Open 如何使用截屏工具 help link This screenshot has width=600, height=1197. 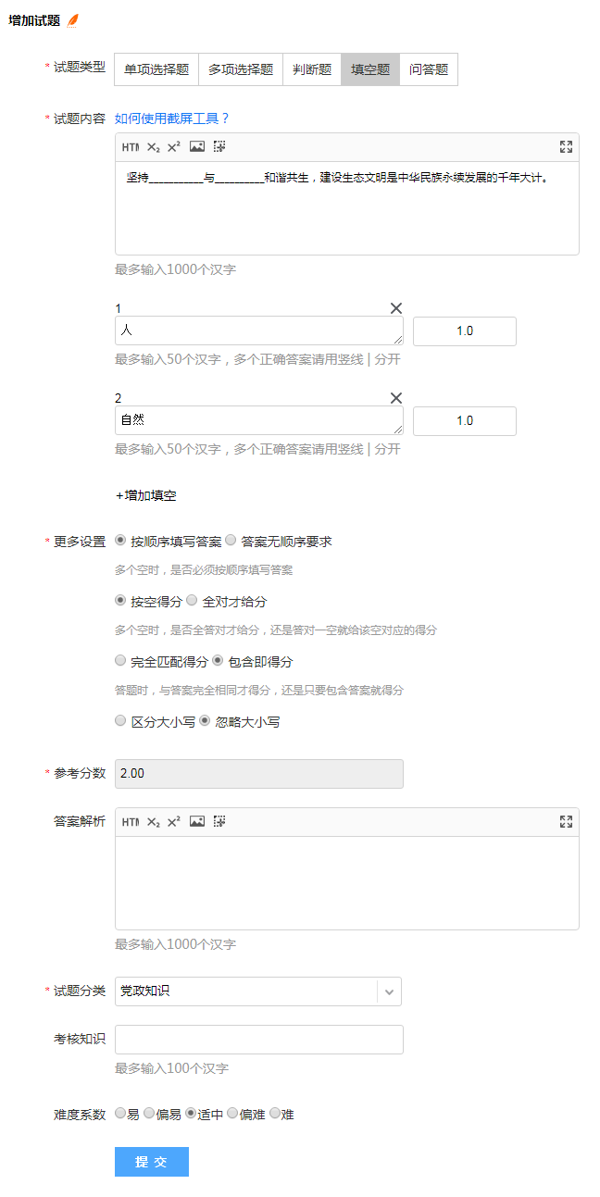(171, 118)
